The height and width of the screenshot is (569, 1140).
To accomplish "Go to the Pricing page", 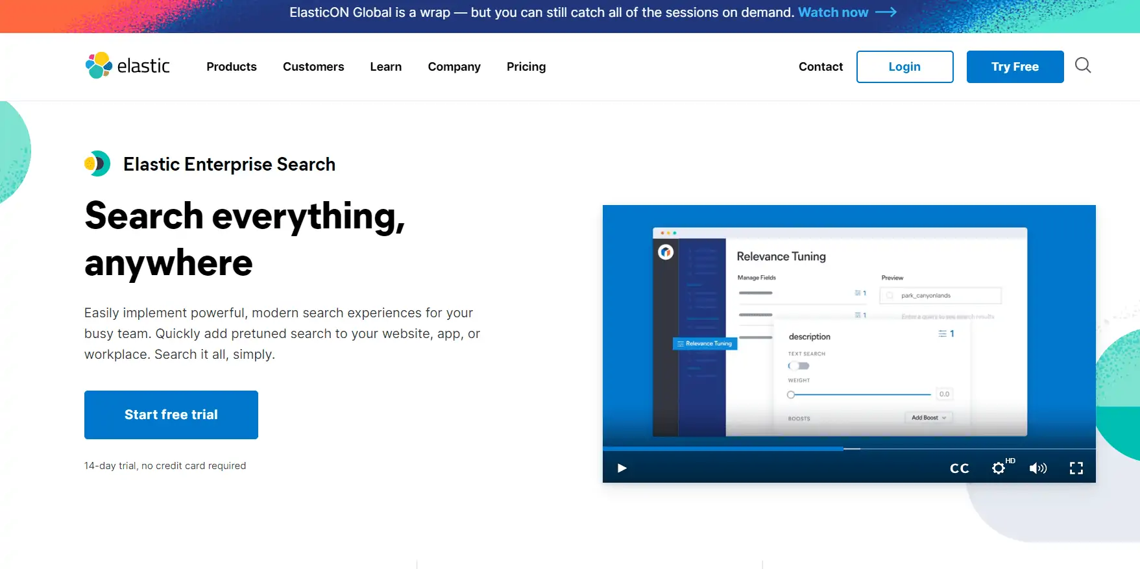I will (x=526, y=67).
